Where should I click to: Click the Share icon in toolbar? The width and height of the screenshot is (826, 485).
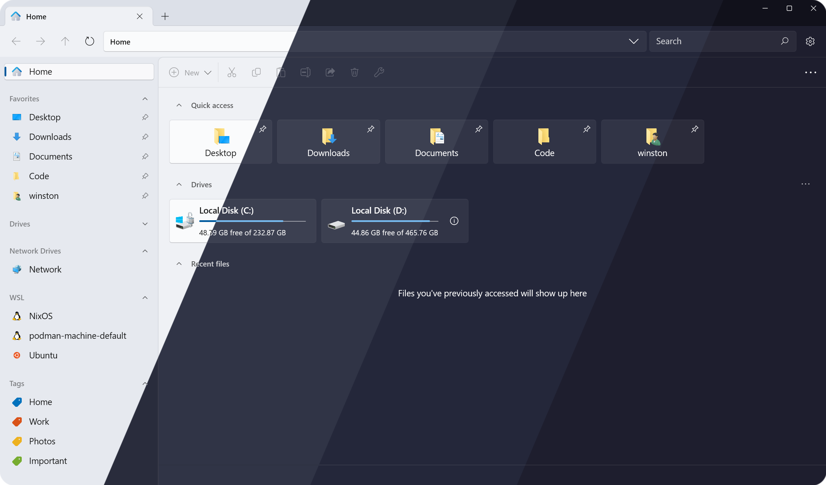[330, 72]
